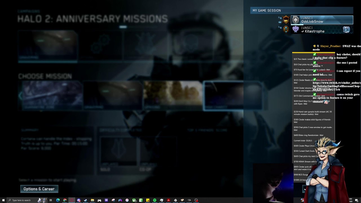Click the crown party leader icon
The width and height of the screenshot is (361, 203).
(280, 22)
